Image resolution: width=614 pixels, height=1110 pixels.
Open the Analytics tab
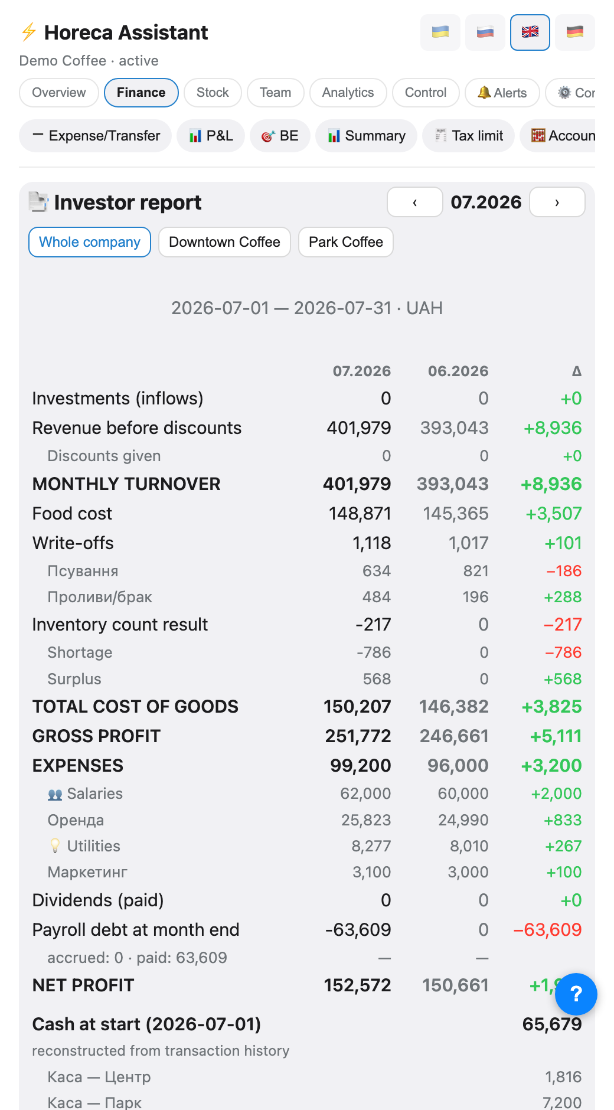coord(348,93)
